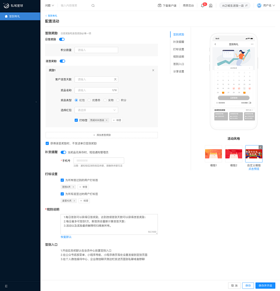Open 签到有礼 home icon in sidebar
Image resolution: width=280 pixels, height=291 pixels.
tap(6, 16)
